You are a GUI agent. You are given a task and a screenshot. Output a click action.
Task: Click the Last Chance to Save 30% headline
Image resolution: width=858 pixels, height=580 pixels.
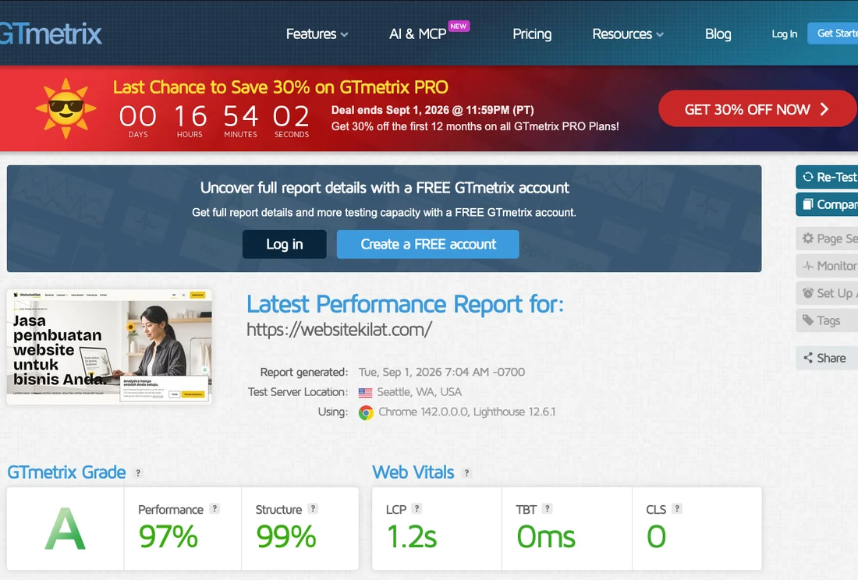point(281,87)
